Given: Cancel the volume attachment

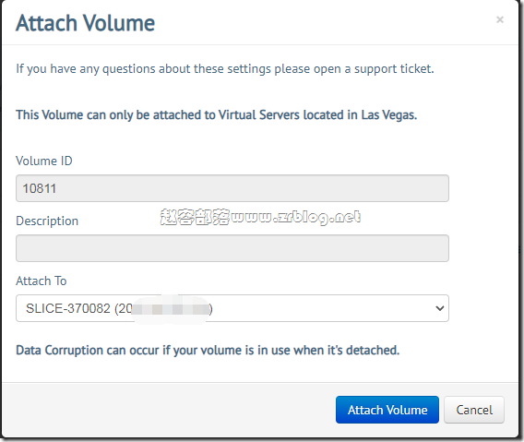Looking at the screenshot, I should click(474, 410).
